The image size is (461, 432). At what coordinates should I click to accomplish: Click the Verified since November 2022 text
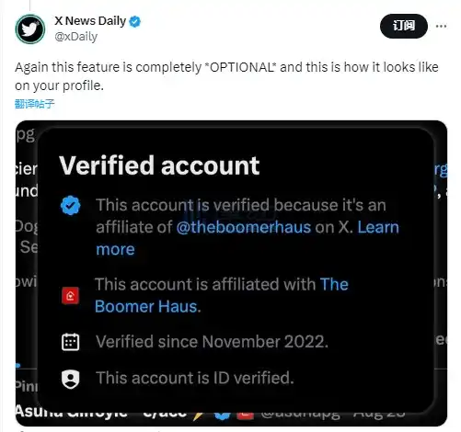pyautogui.click(x=212, y=342)
